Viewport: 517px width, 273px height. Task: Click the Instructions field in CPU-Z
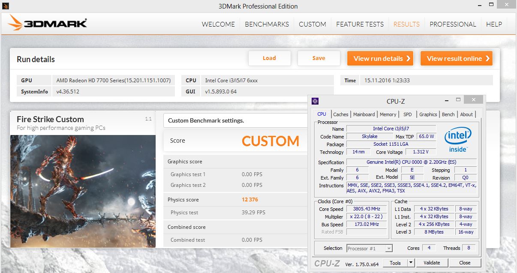click(x=411, y=188)
